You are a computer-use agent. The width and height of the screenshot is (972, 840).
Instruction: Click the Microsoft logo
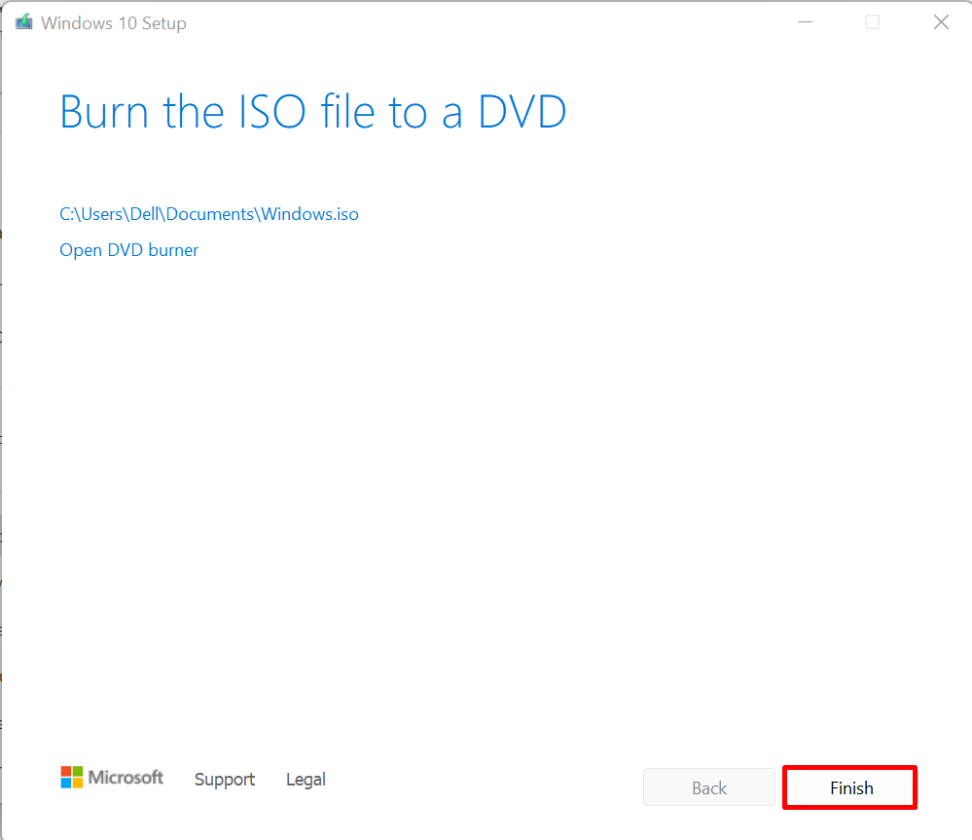tap(112, 777)
